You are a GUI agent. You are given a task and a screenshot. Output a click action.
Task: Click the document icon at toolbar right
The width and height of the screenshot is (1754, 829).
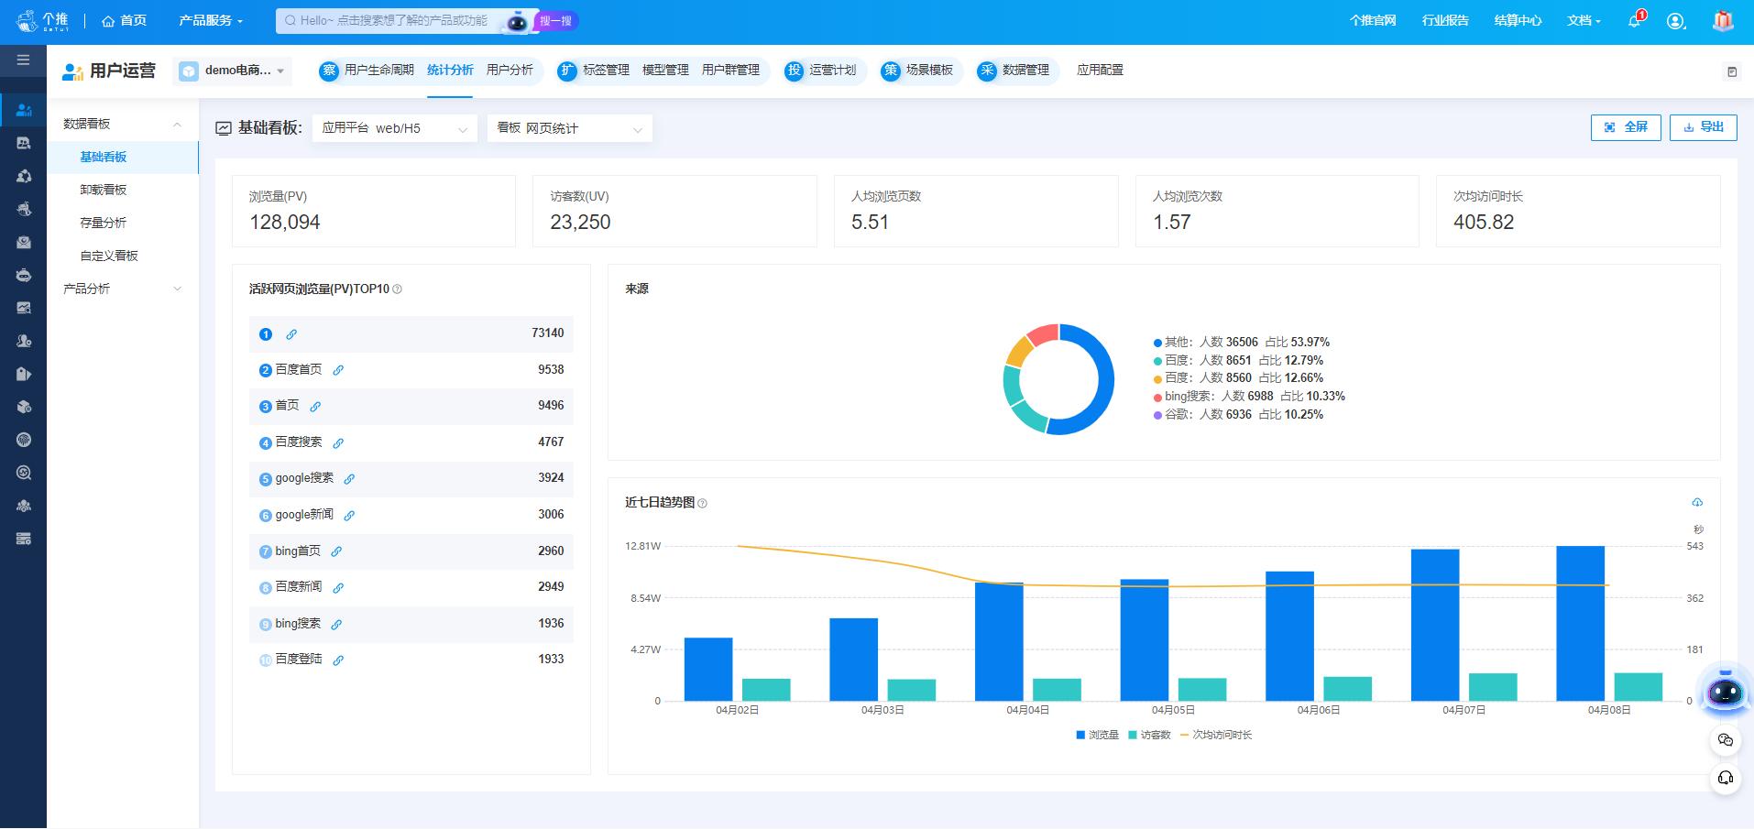click(x=1732, y=71)
